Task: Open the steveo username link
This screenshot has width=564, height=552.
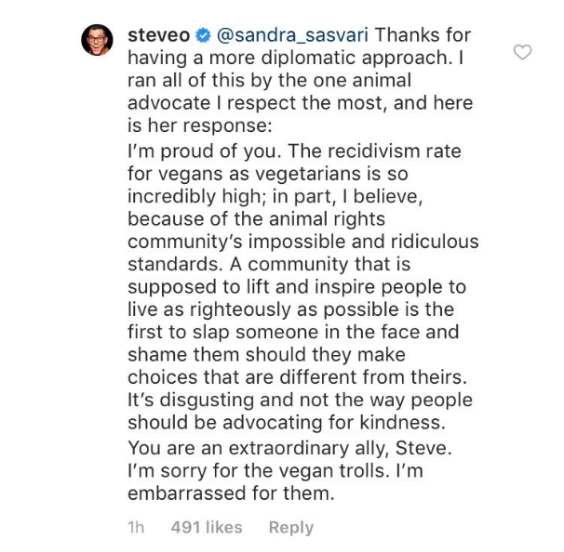Action: pos(156,36)
